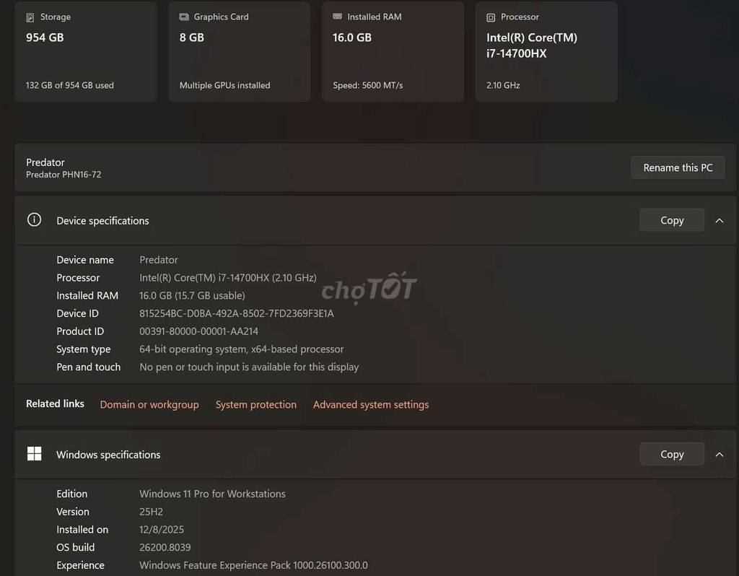Select Version value '25H2'

point(151,512)
